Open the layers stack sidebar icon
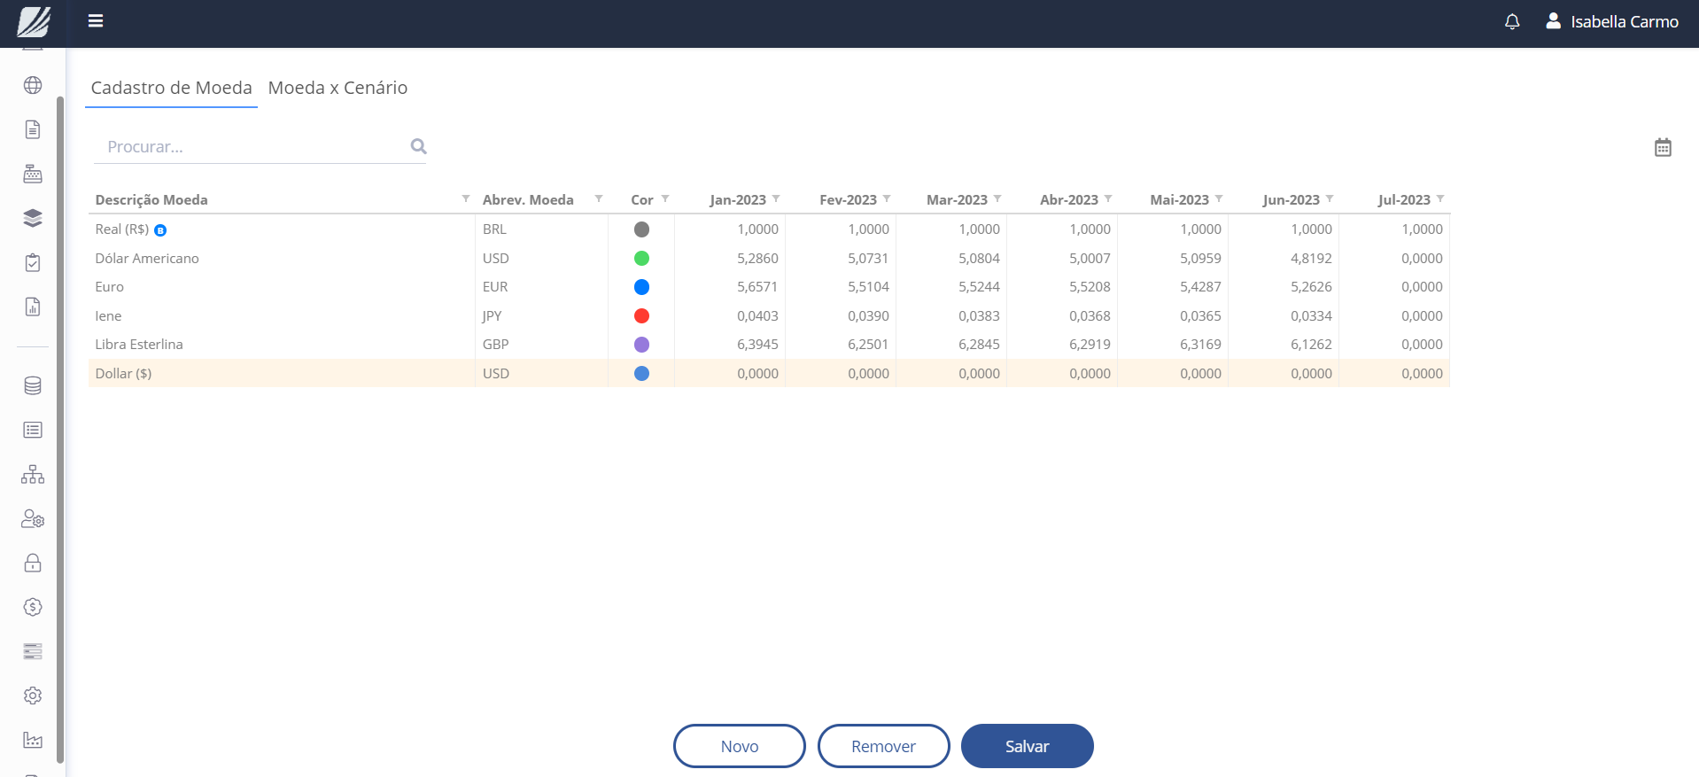Image resolution: width=1699 pixels, height=777 pixels. 33,218
